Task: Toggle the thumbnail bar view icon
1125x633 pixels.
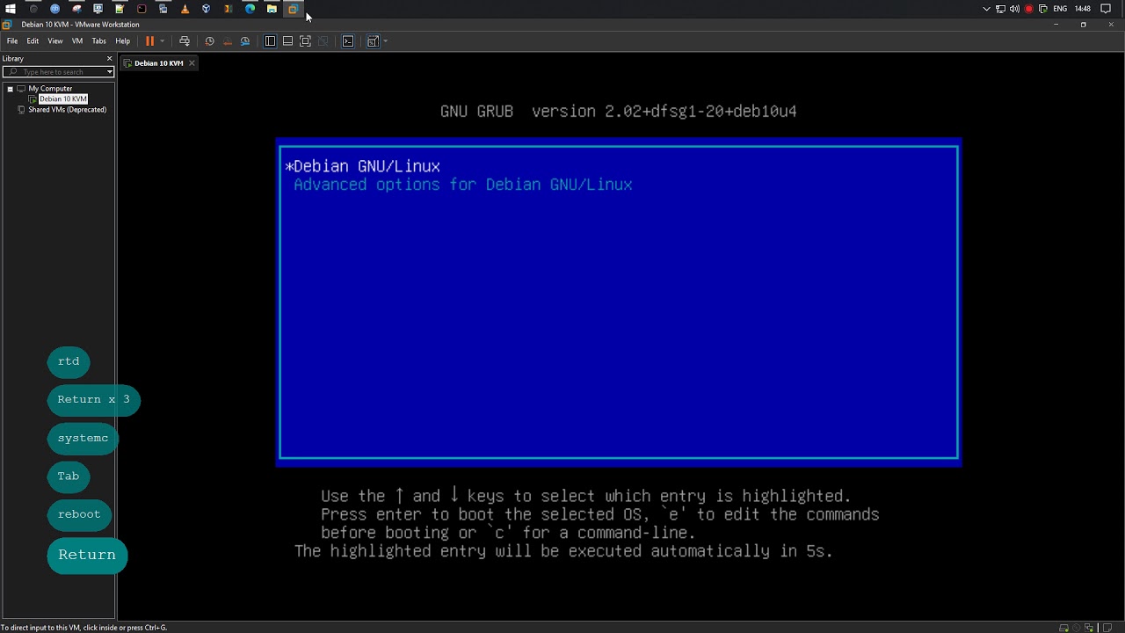Action: (x=287, y=41)
